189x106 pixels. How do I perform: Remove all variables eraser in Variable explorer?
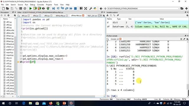(118, 15)
